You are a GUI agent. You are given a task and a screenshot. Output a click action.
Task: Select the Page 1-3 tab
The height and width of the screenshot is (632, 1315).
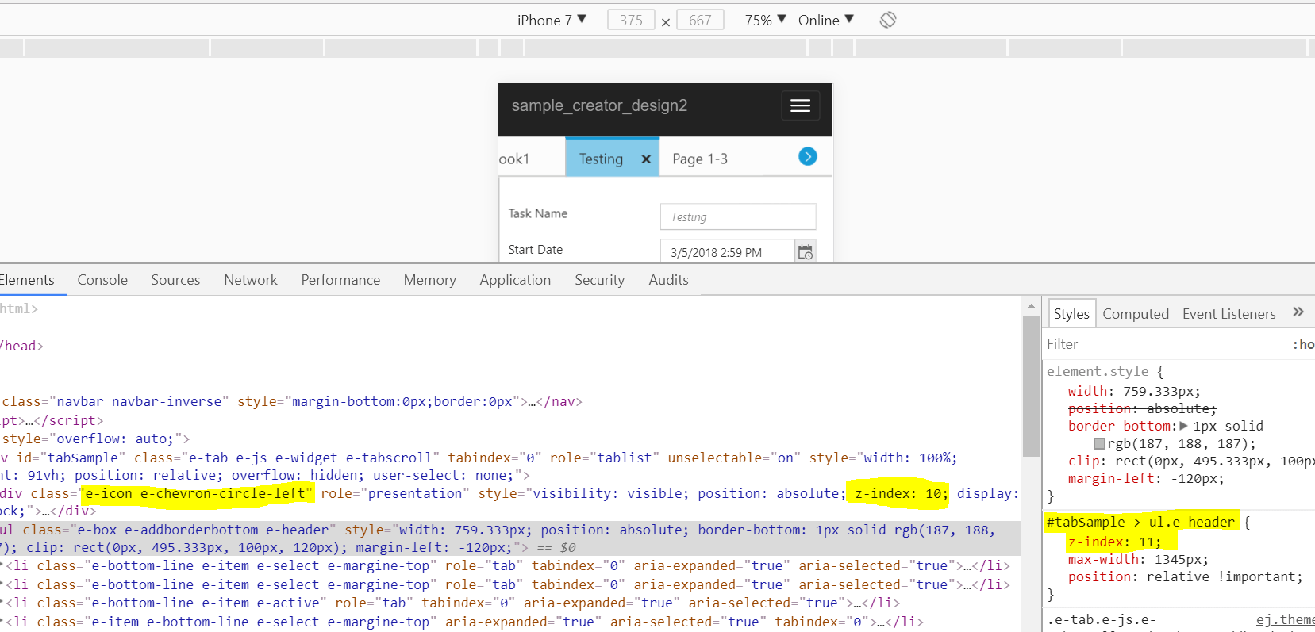point(700,159)
